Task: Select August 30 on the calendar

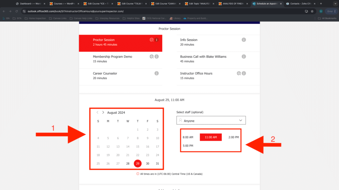Action: 148,164
